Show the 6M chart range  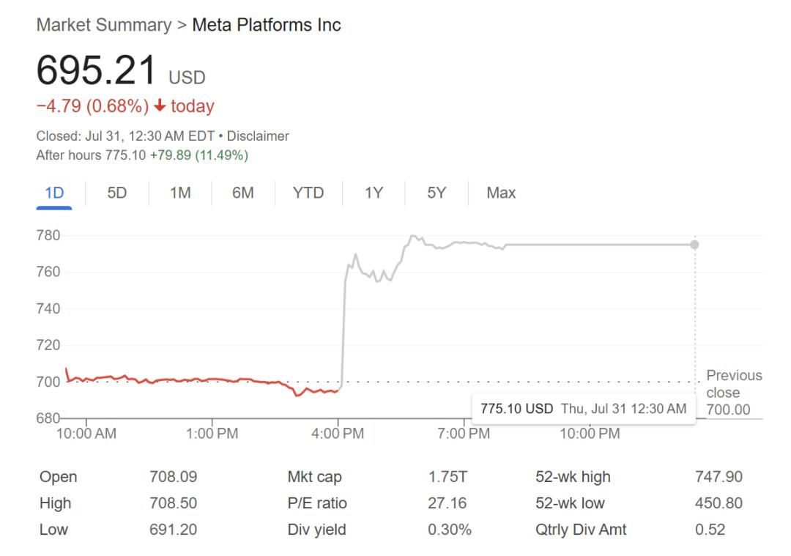(x=243, y=193)
